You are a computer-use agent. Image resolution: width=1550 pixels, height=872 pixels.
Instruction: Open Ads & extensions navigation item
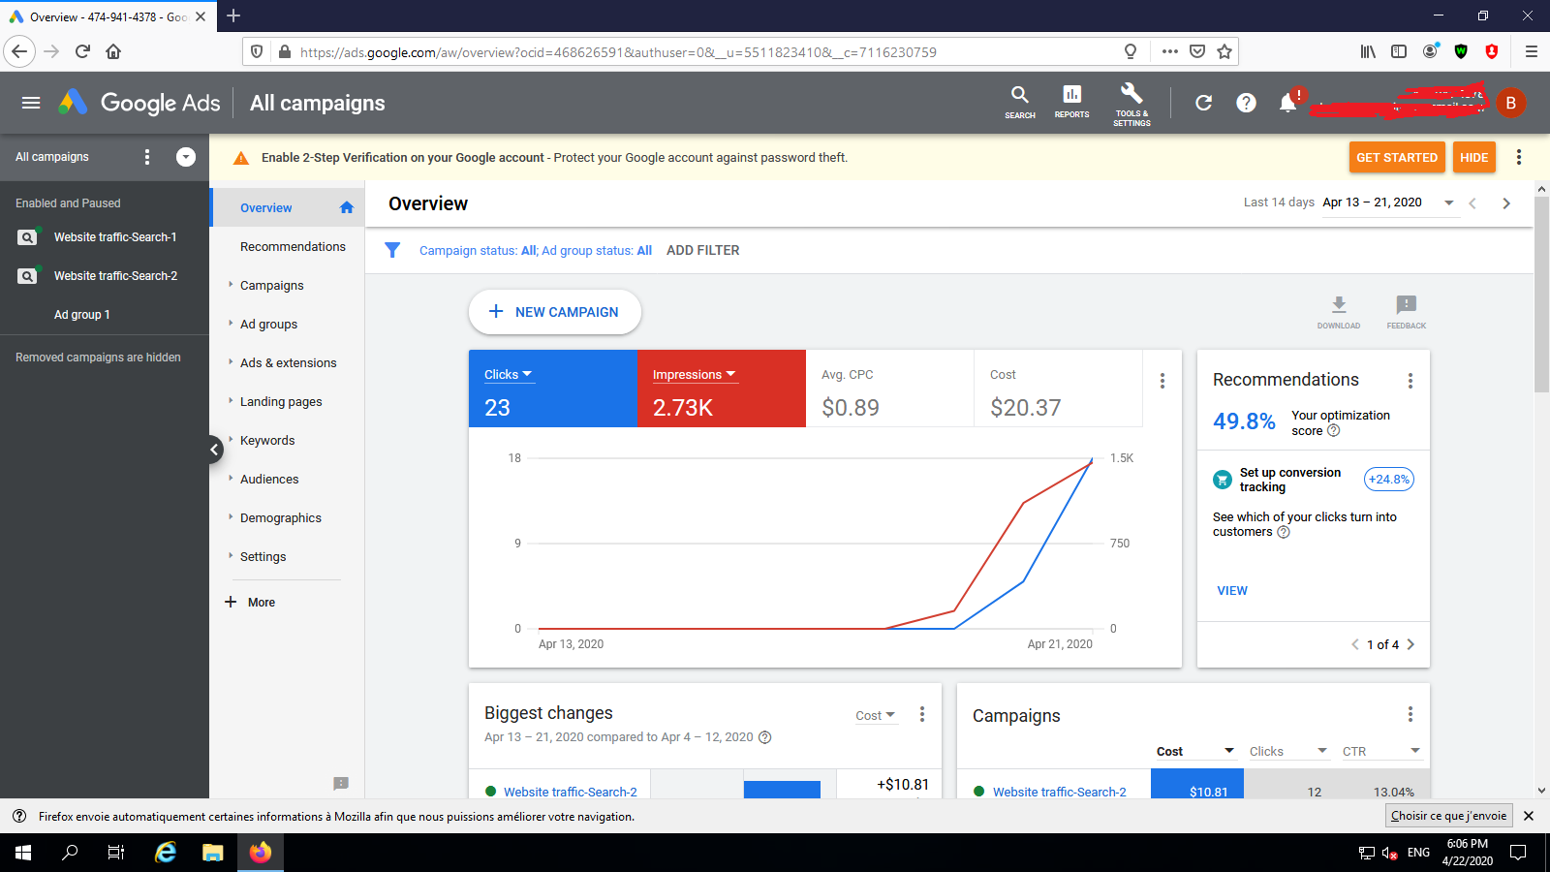coord(288,362)
